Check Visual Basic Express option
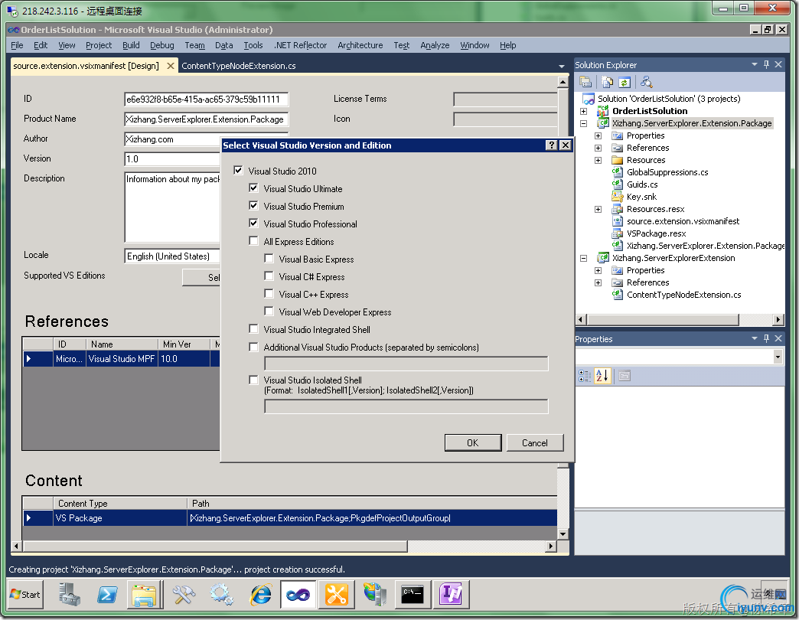Screen dimensions: 799x620 pos(269,258)
